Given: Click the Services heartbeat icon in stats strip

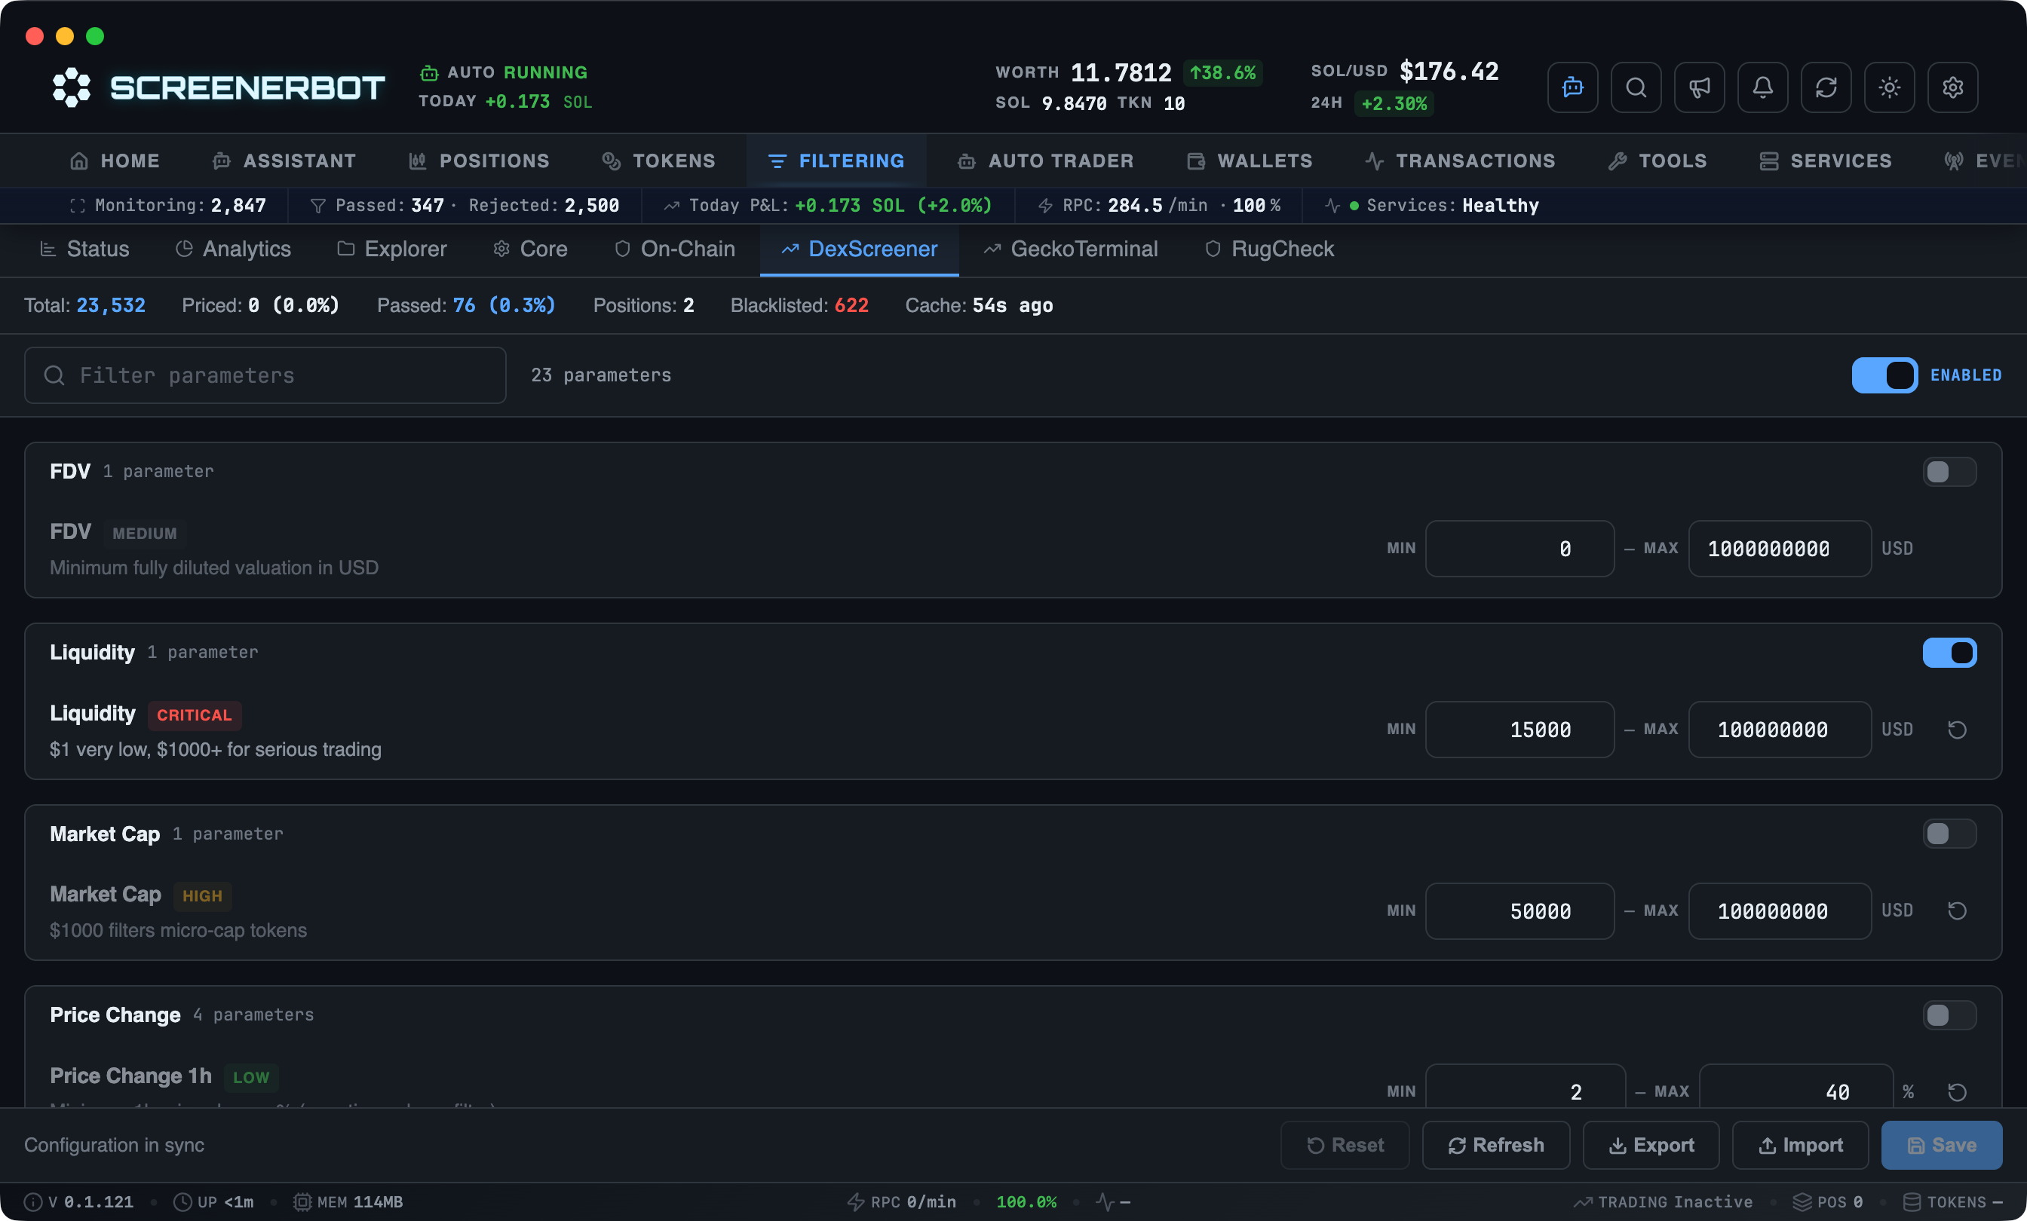Looking at the screenshot, I should point(1332,206).
